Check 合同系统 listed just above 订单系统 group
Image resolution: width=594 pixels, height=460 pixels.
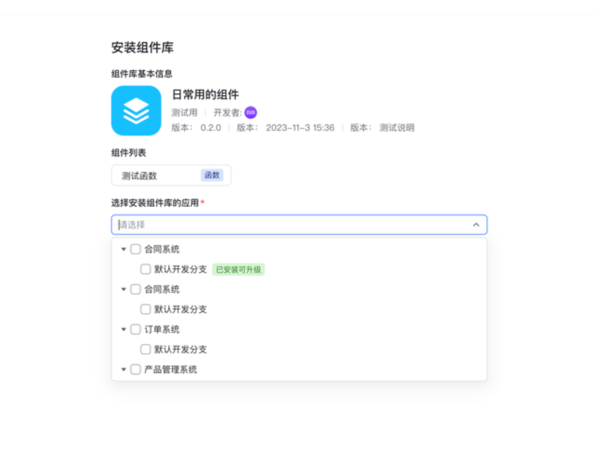click(x=136, y=289)
